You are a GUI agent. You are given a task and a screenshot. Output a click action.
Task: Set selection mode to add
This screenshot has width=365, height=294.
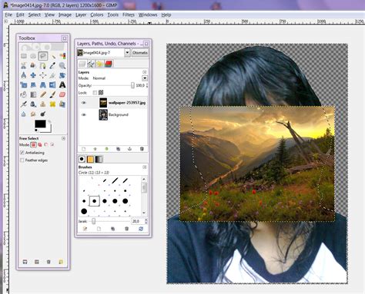40,145
